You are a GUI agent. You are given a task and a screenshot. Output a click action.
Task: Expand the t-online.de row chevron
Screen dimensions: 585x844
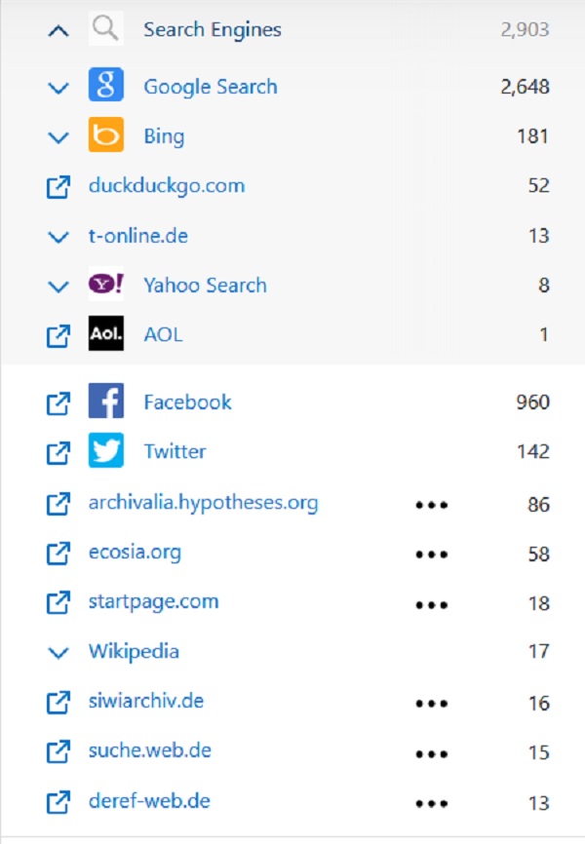point(58,237)
